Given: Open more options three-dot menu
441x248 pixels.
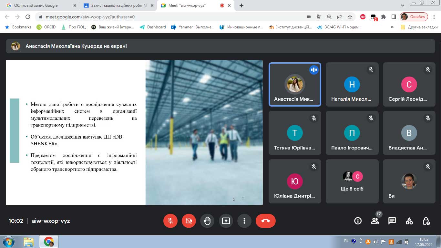Looking at the screenshot, I should [244, 221].
